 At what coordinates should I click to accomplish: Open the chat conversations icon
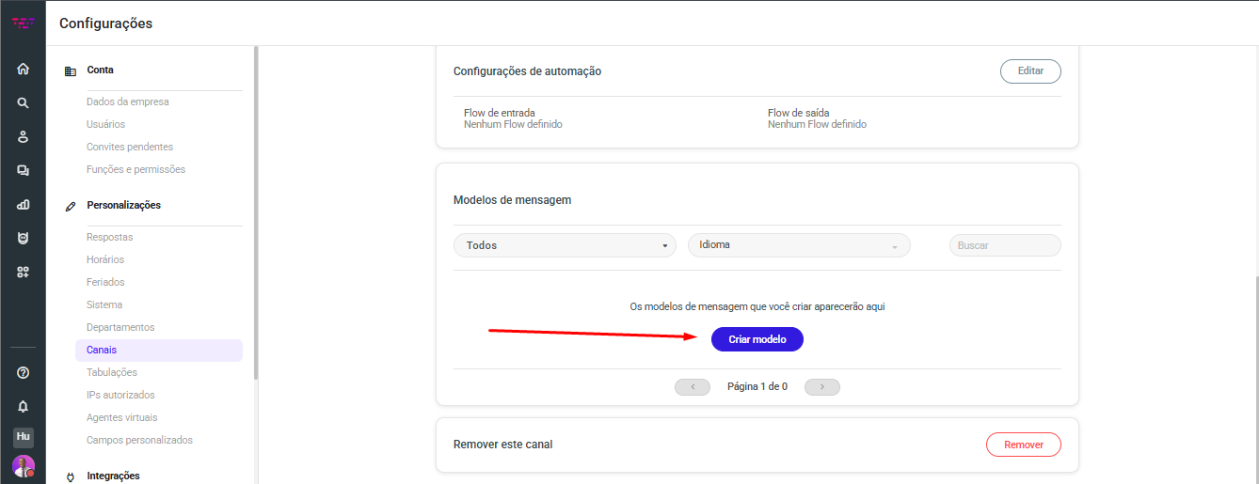[x=23, y=170]
